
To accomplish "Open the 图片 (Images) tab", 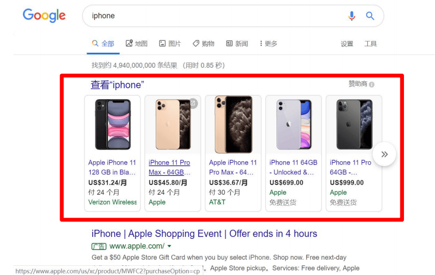I will (x=170, y=44).
